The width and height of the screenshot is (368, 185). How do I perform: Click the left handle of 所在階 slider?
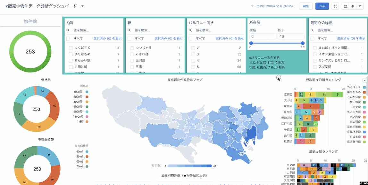point(251,43)
